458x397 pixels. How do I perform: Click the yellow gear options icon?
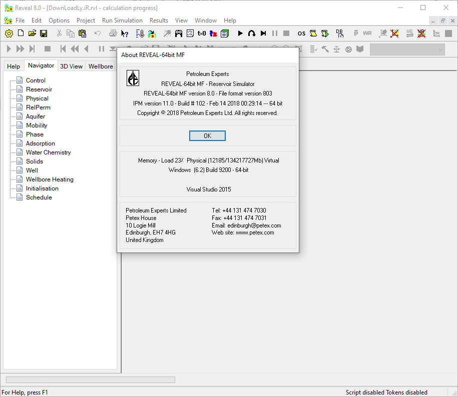[x=9, y=33]
